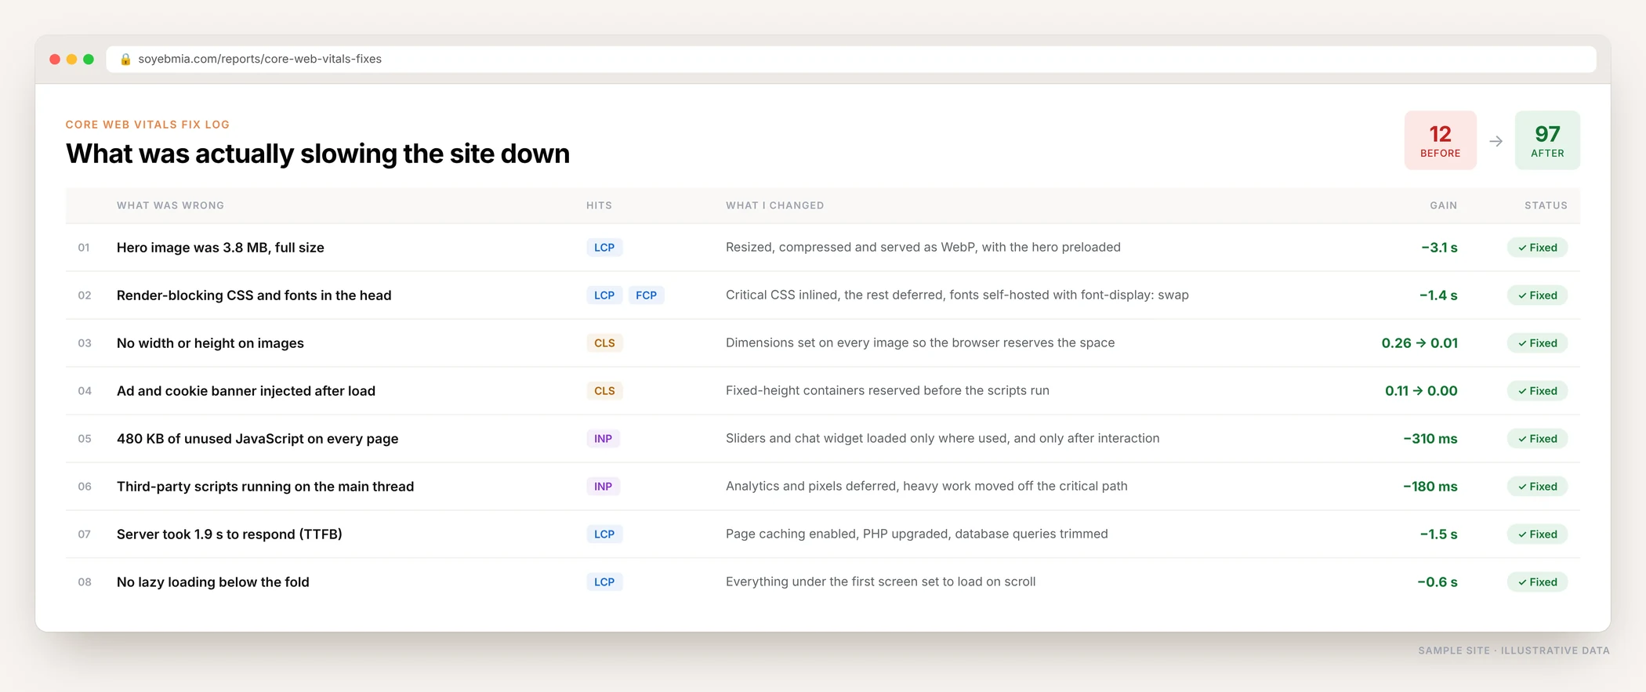
Task: Click the LCP tag on Render-blocking CSS row
Action: point(604,295)
